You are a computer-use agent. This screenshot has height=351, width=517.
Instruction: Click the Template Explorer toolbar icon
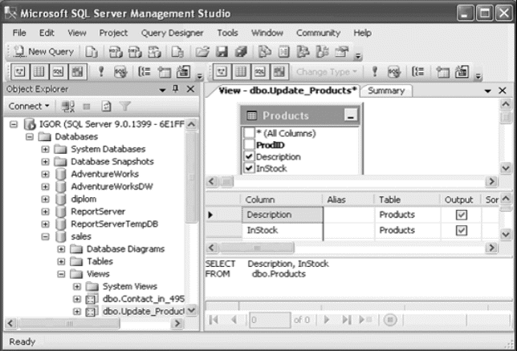(322, 52)
